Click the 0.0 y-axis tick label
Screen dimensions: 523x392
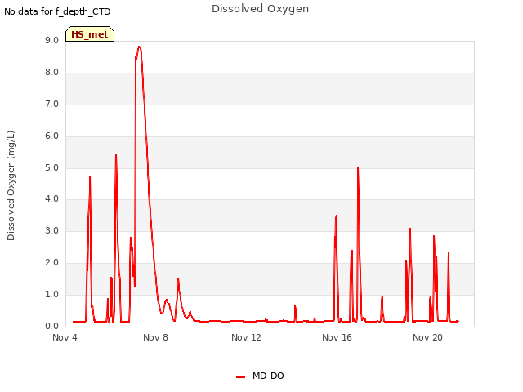point(51,326)
